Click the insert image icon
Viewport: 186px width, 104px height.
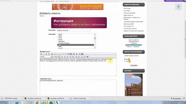[x=52, y=54]
